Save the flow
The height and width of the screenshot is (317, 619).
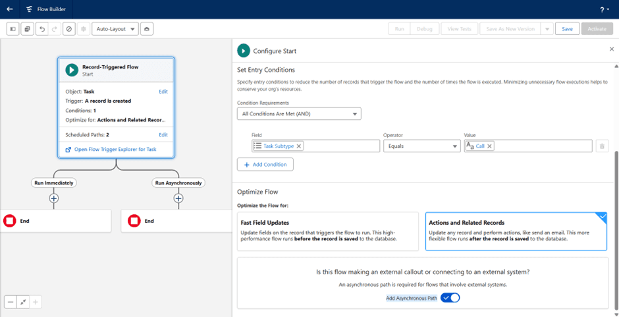(567, 29)
